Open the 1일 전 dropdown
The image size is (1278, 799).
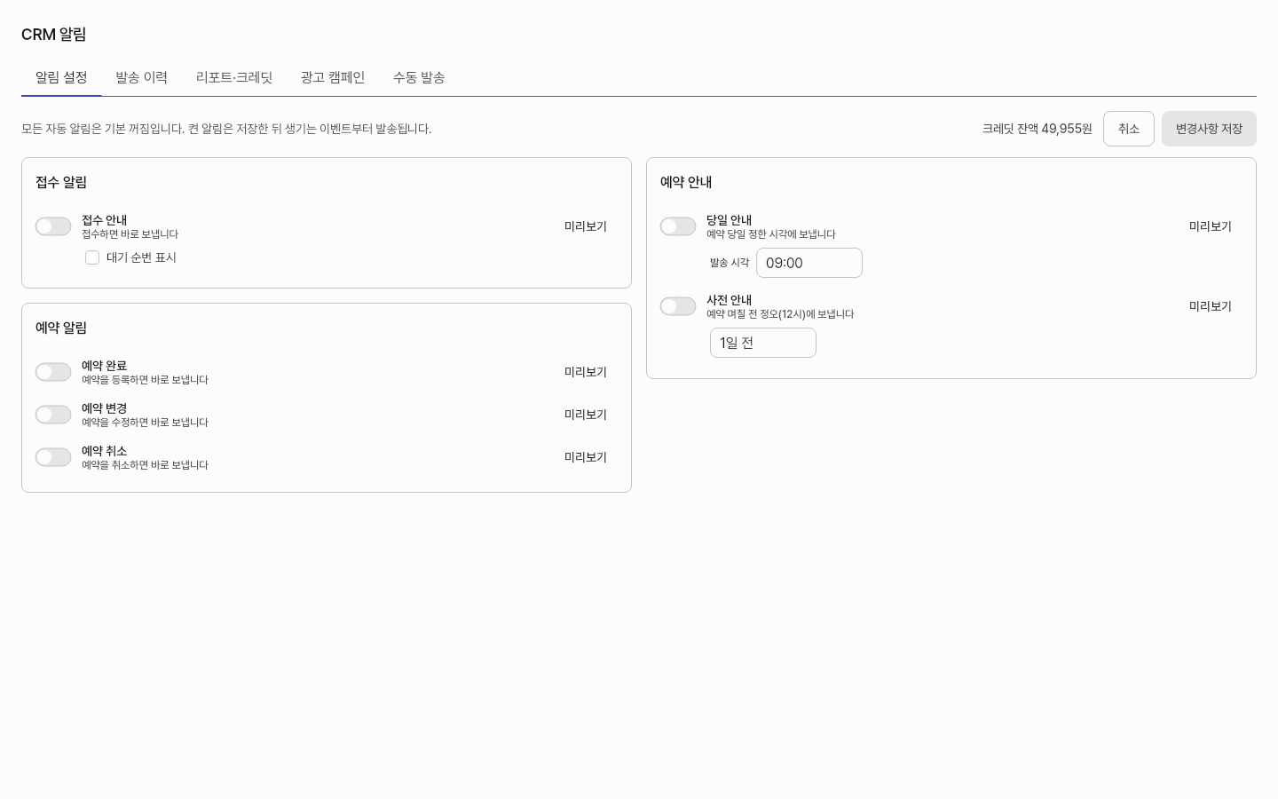point(763,343)
